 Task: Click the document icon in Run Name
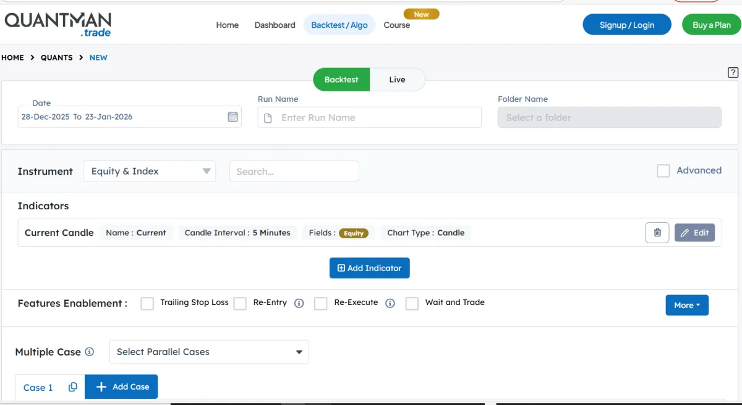coord(268,118)
